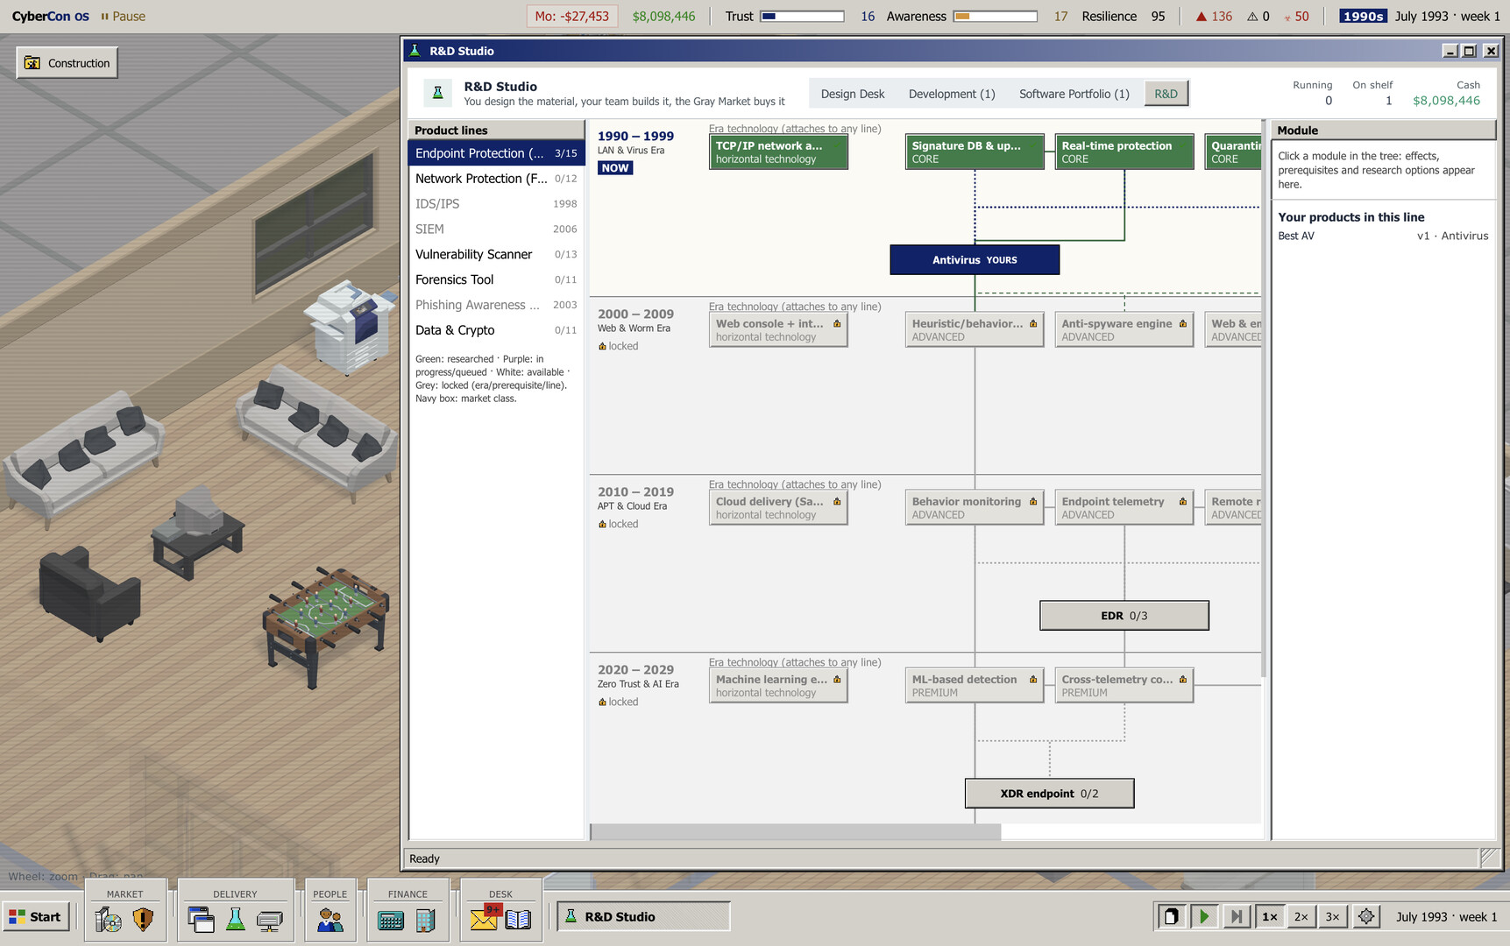Set game speed to 2x

tap(1301, 916)
